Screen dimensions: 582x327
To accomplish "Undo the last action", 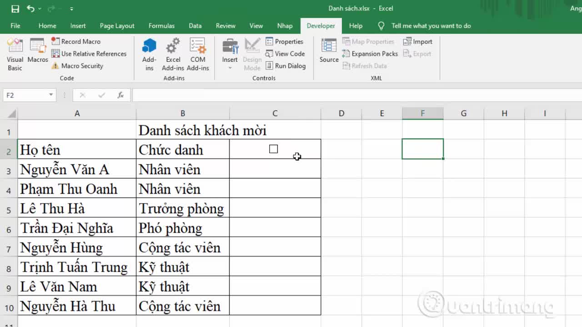I will pyautogui.click(x=30, y=9).
